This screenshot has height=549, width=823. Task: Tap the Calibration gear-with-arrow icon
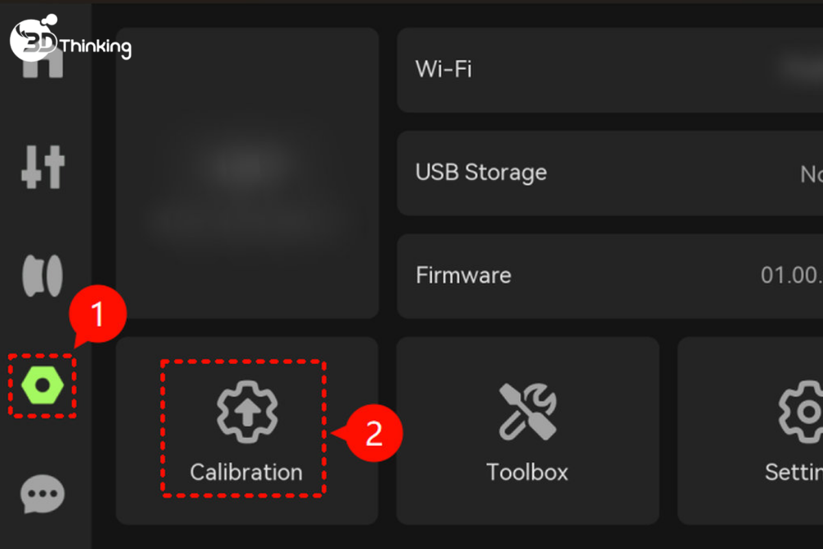tap(247, 412)
